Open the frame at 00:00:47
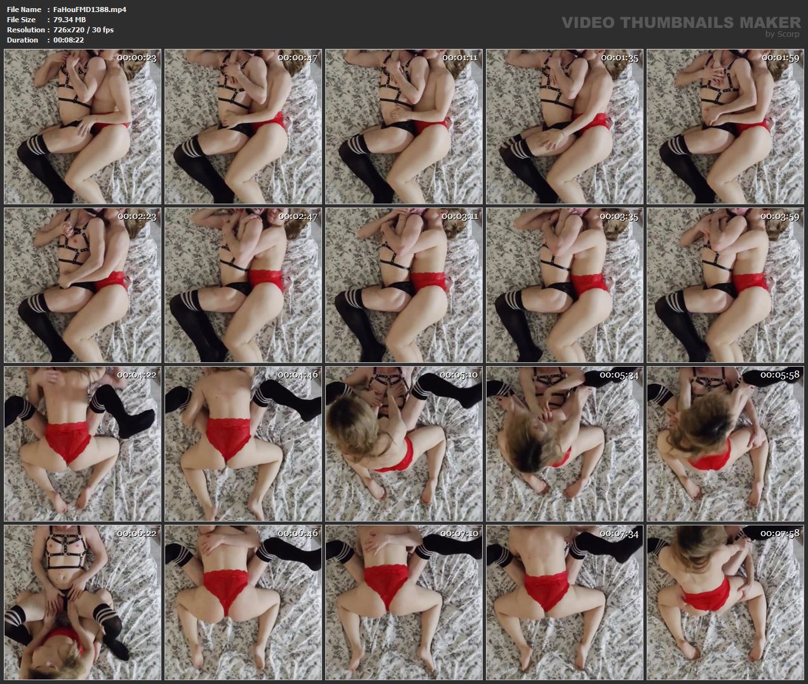Screen dimensions: 808x684 point(243,126)
